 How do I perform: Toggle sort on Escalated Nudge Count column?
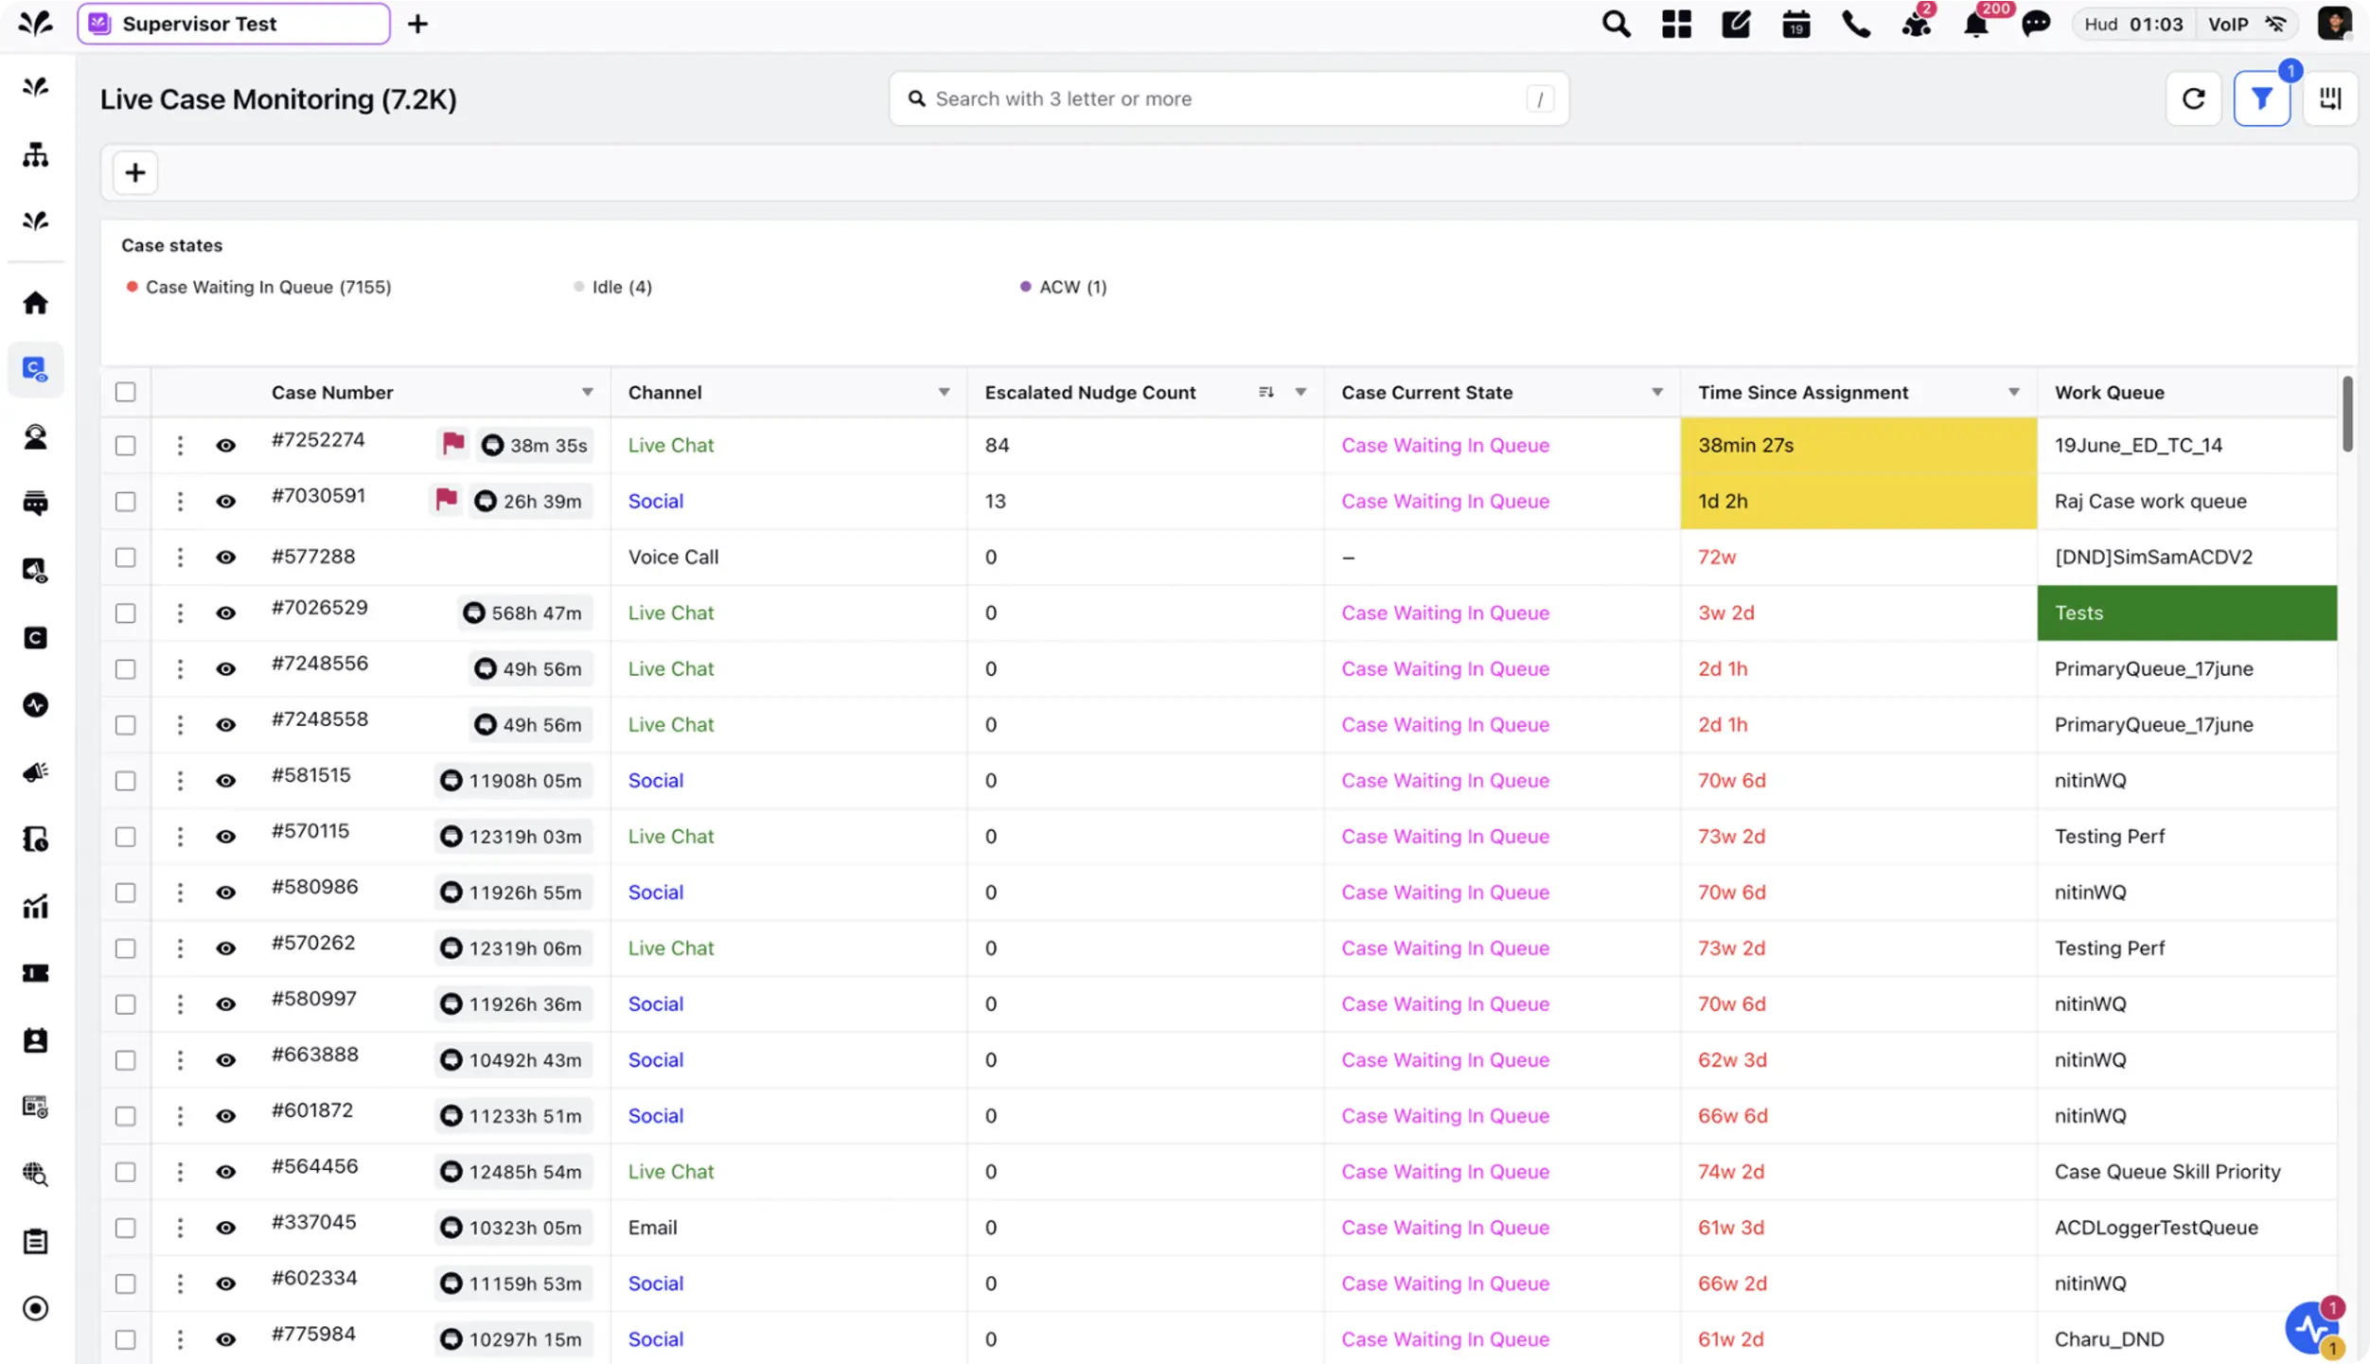click(x=1265, y=392)
